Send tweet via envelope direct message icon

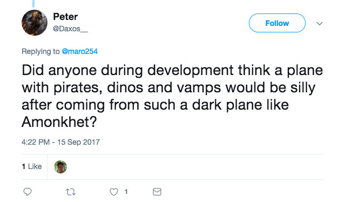[157, 192]
